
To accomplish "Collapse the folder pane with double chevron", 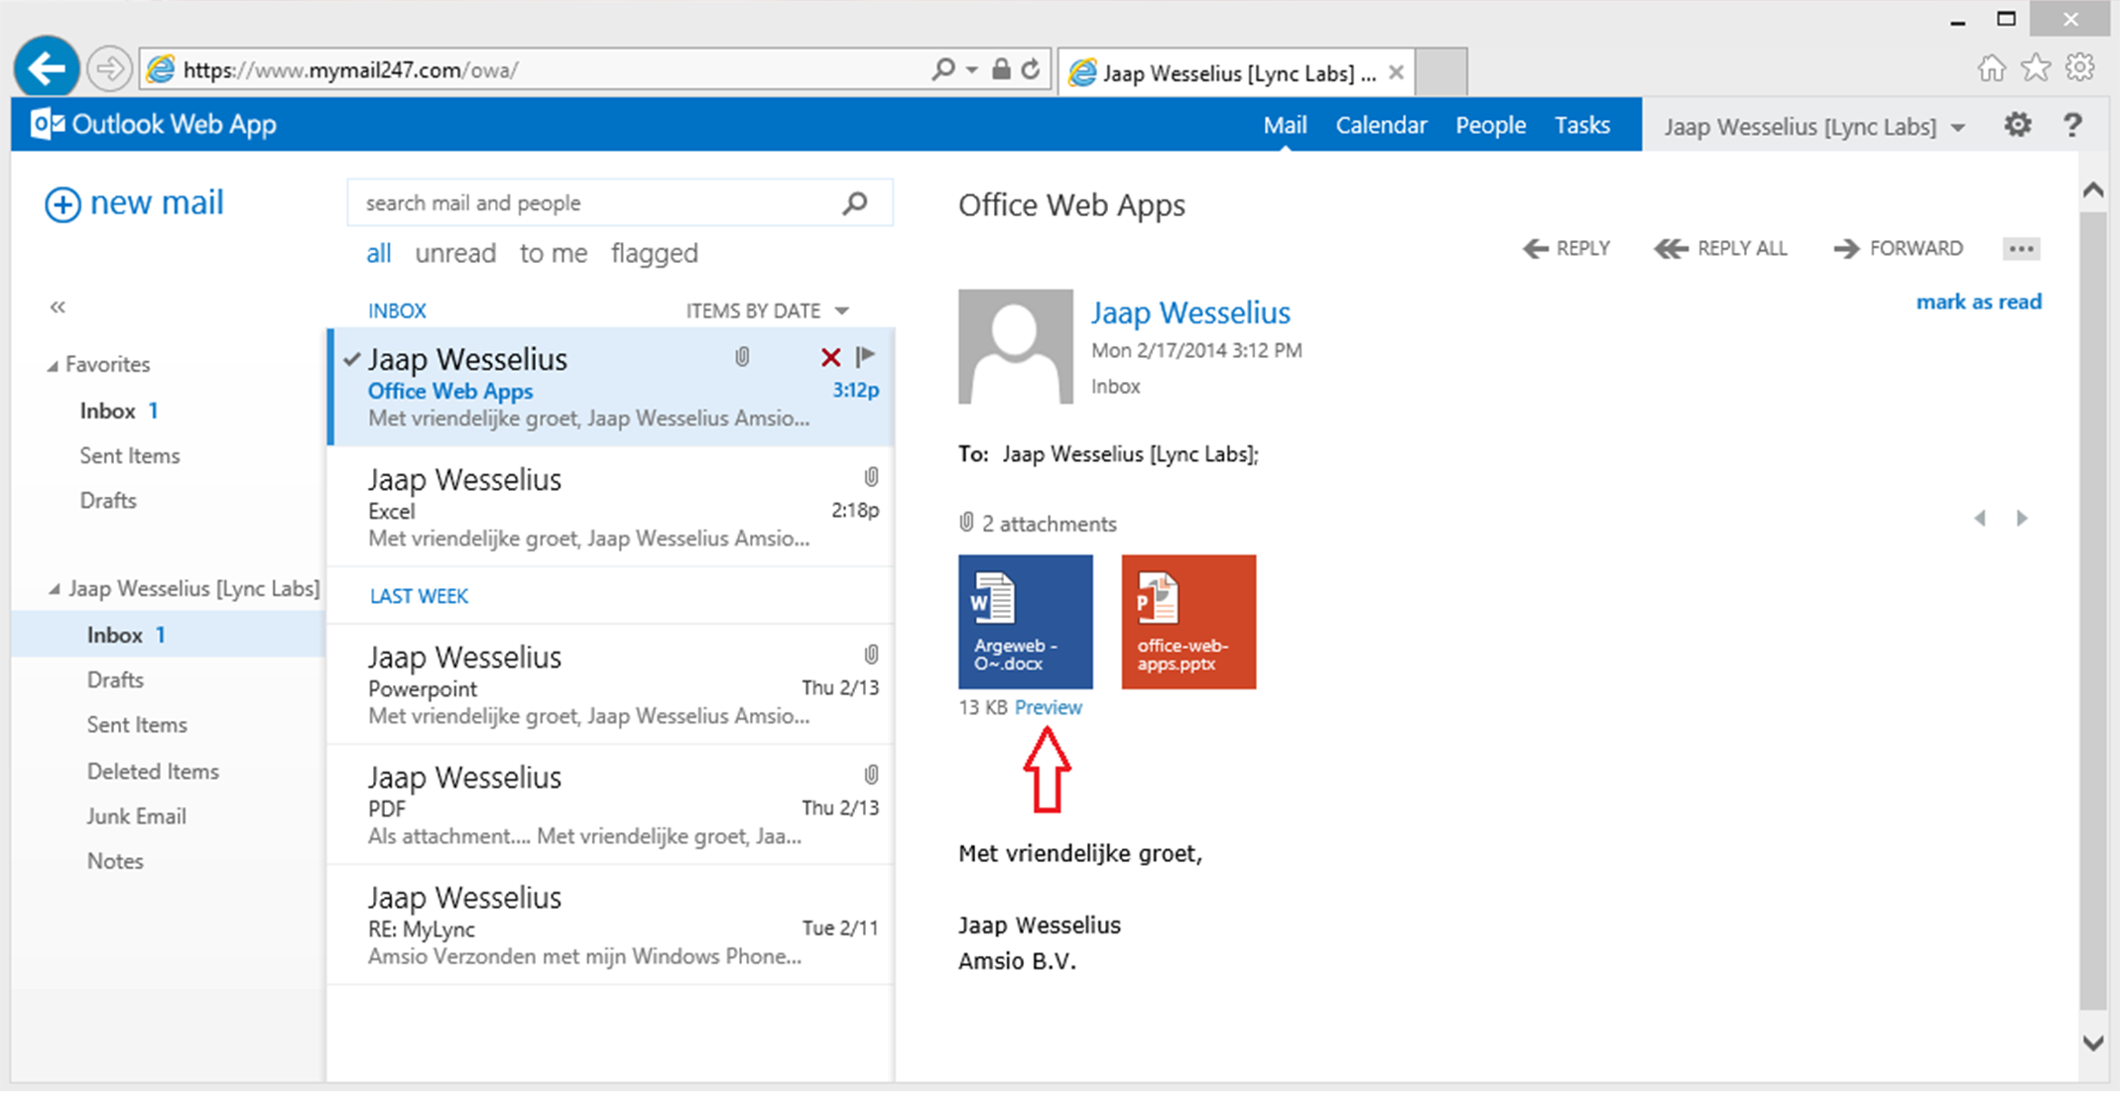I will click(x=58, y=307).
